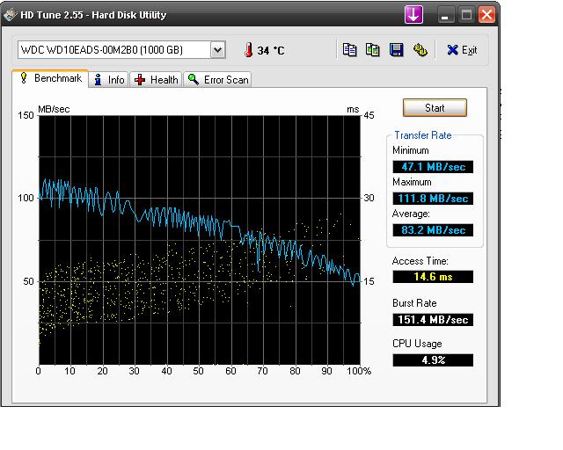Screen dimensions: 563x450
Task: Click the CPU usage 4.9% value
Action: (433, 360)
